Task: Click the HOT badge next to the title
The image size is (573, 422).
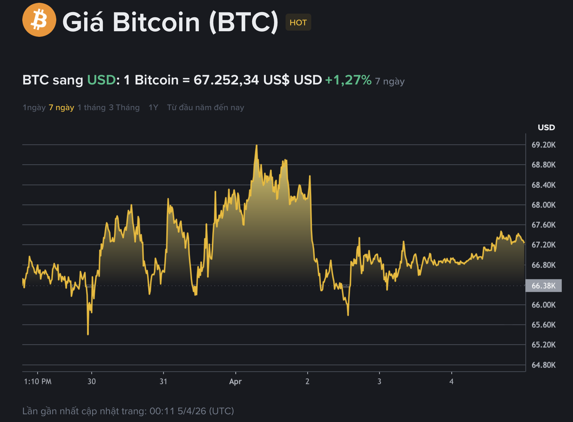Action: click(298, 22)
